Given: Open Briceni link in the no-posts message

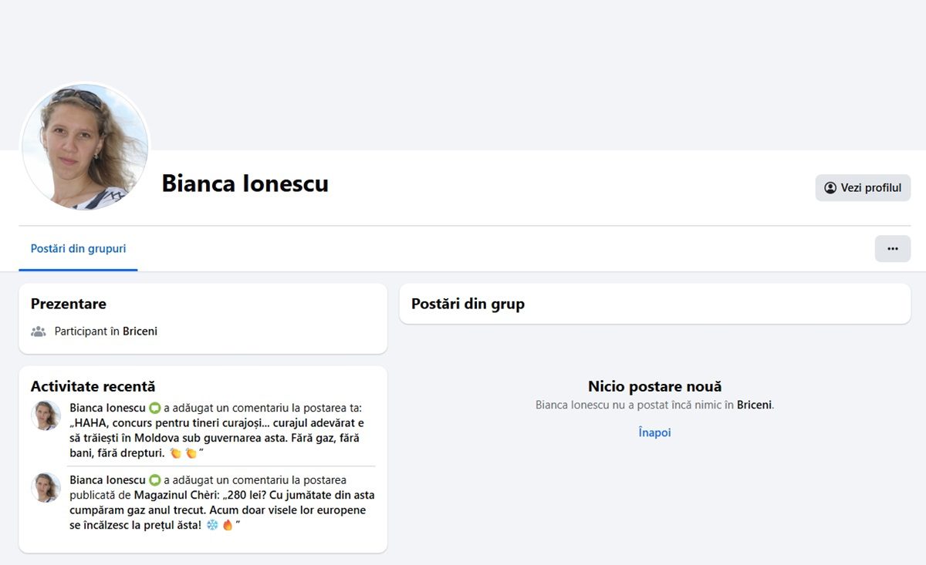Looking at the screenshot, I should [x=754, y=405].
